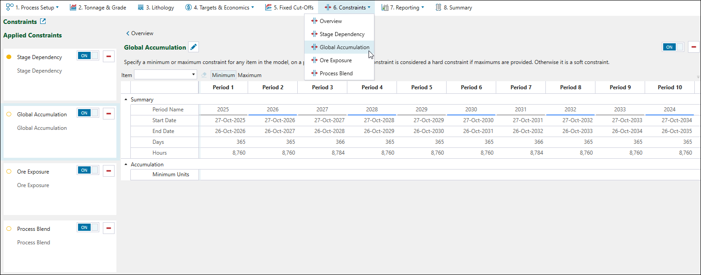Click the eraser clear icon next to Item
Image resolution: width=701 pixels, height=275 pixels.
(x=204, y=75)
